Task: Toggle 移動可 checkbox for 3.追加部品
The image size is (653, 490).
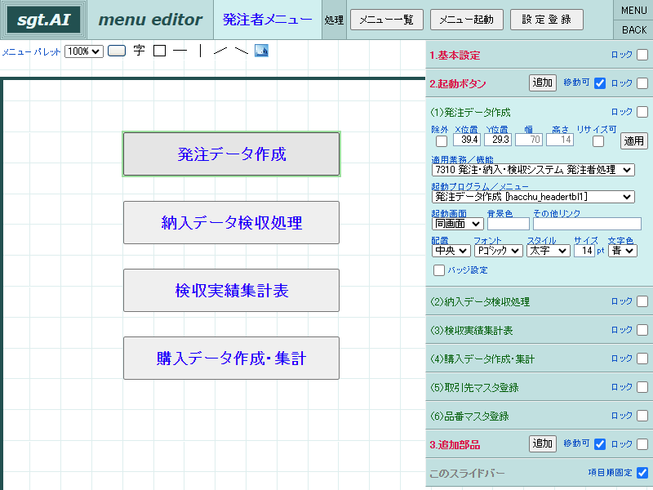Action: click(x=600, y=444)
